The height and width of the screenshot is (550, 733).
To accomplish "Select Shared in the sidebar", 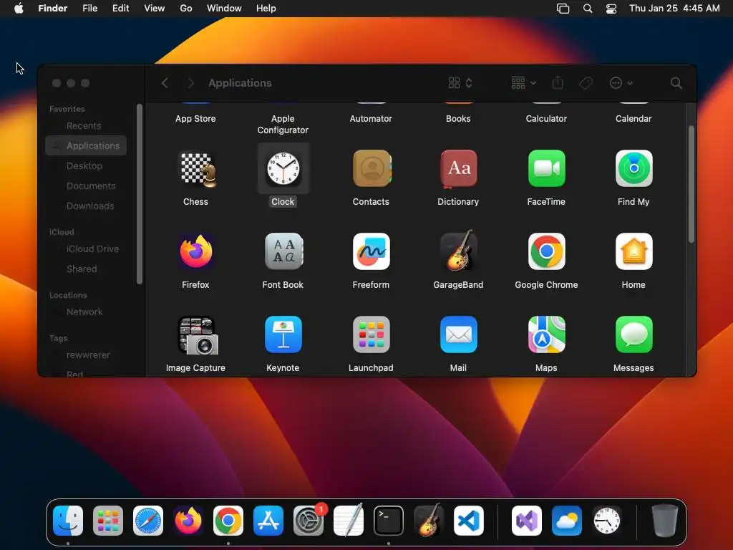I will (x=86, y=269).
